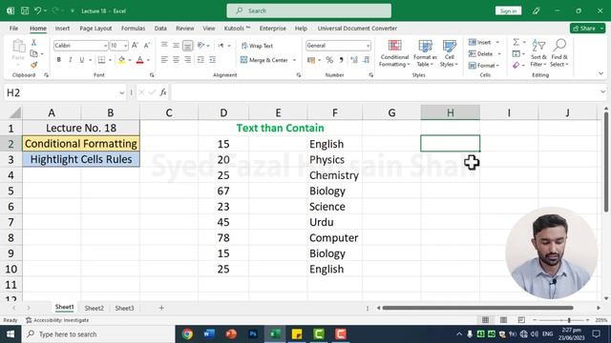Click the Insert cells button

point(480,42)
